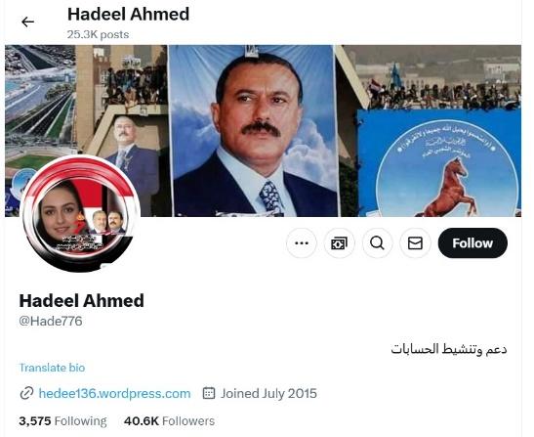Click the 25.3K posts count

point(98,34)
